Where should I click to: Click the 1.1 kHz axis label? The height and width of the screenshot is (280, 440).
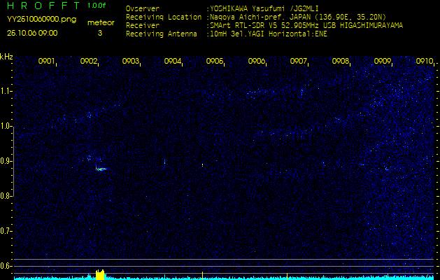5,91
